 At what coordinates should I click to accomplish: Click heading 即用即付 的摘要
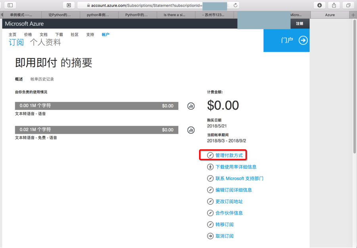[54, 63]
